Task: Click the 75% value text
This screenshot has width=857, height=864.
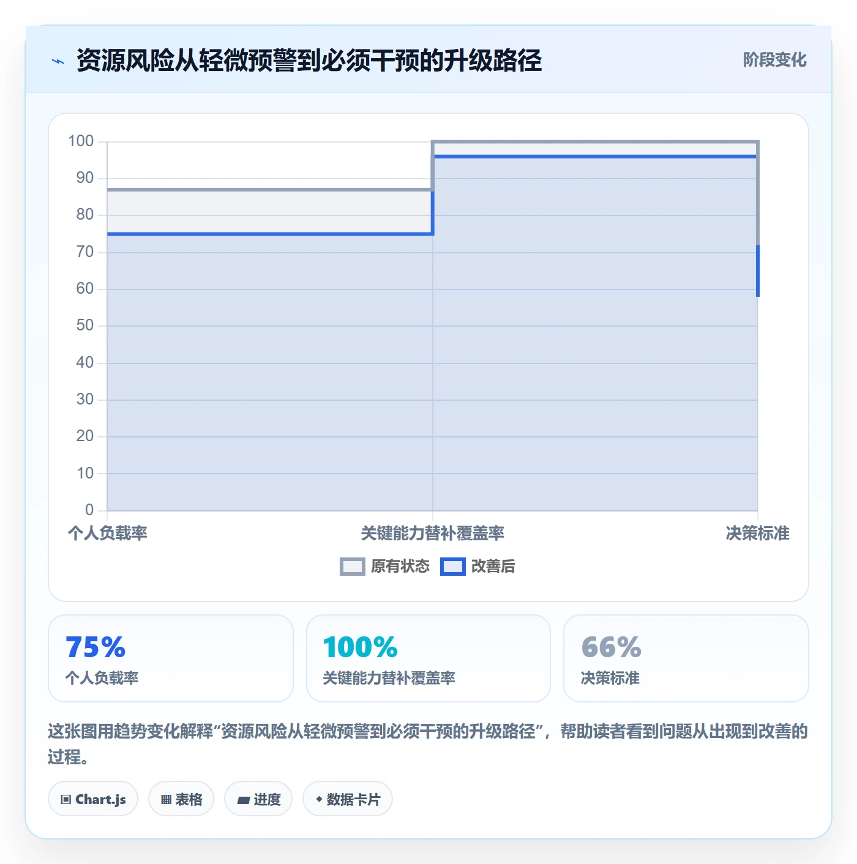Action: [x=95, y=647]
